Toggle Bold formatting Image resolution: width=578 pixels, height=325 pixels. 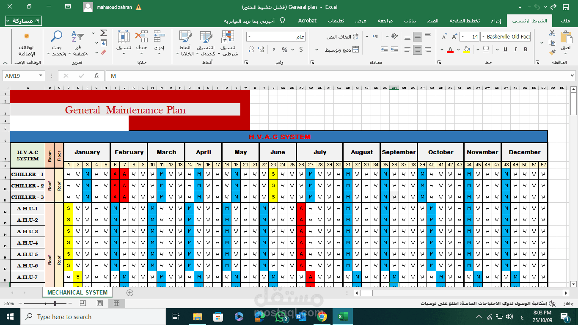[x=526, y=50]
